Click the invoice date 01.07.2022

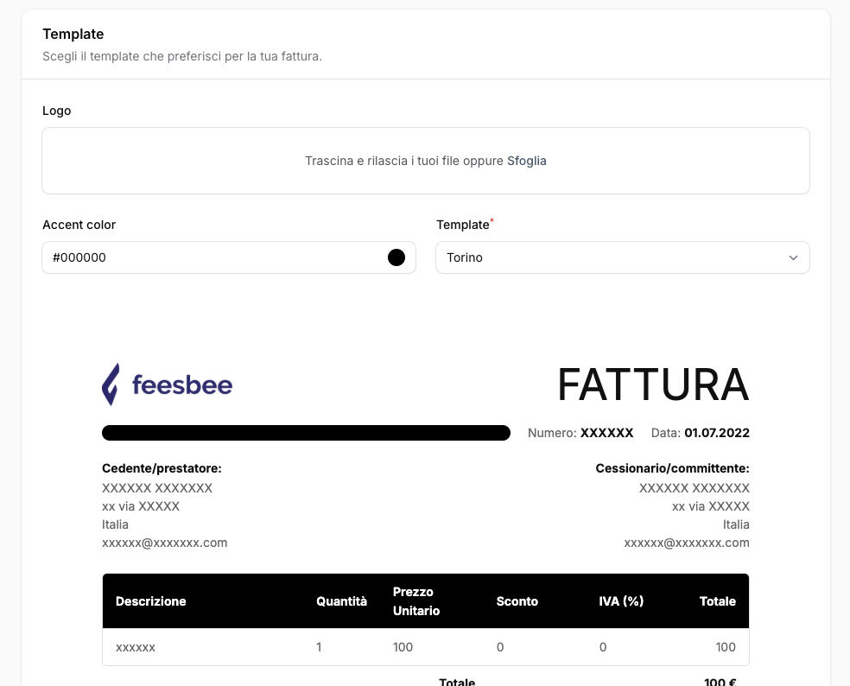[716, 433]
